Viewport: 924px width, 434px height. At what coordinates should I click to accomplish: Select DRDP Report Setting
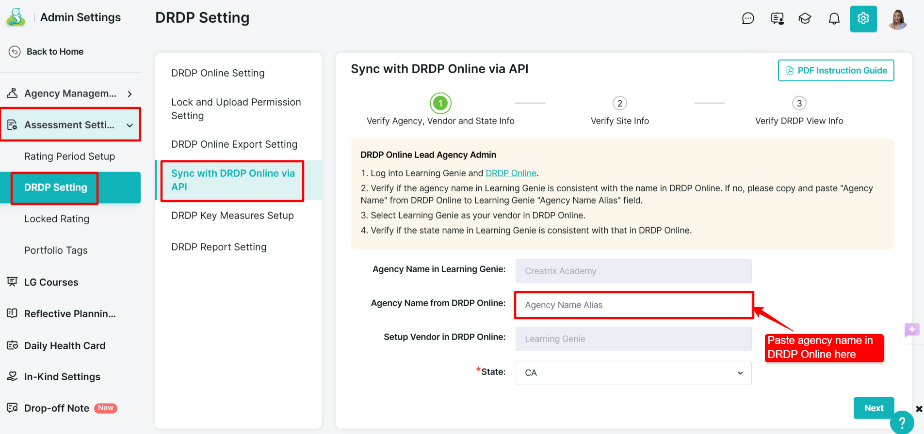[219, 247]
